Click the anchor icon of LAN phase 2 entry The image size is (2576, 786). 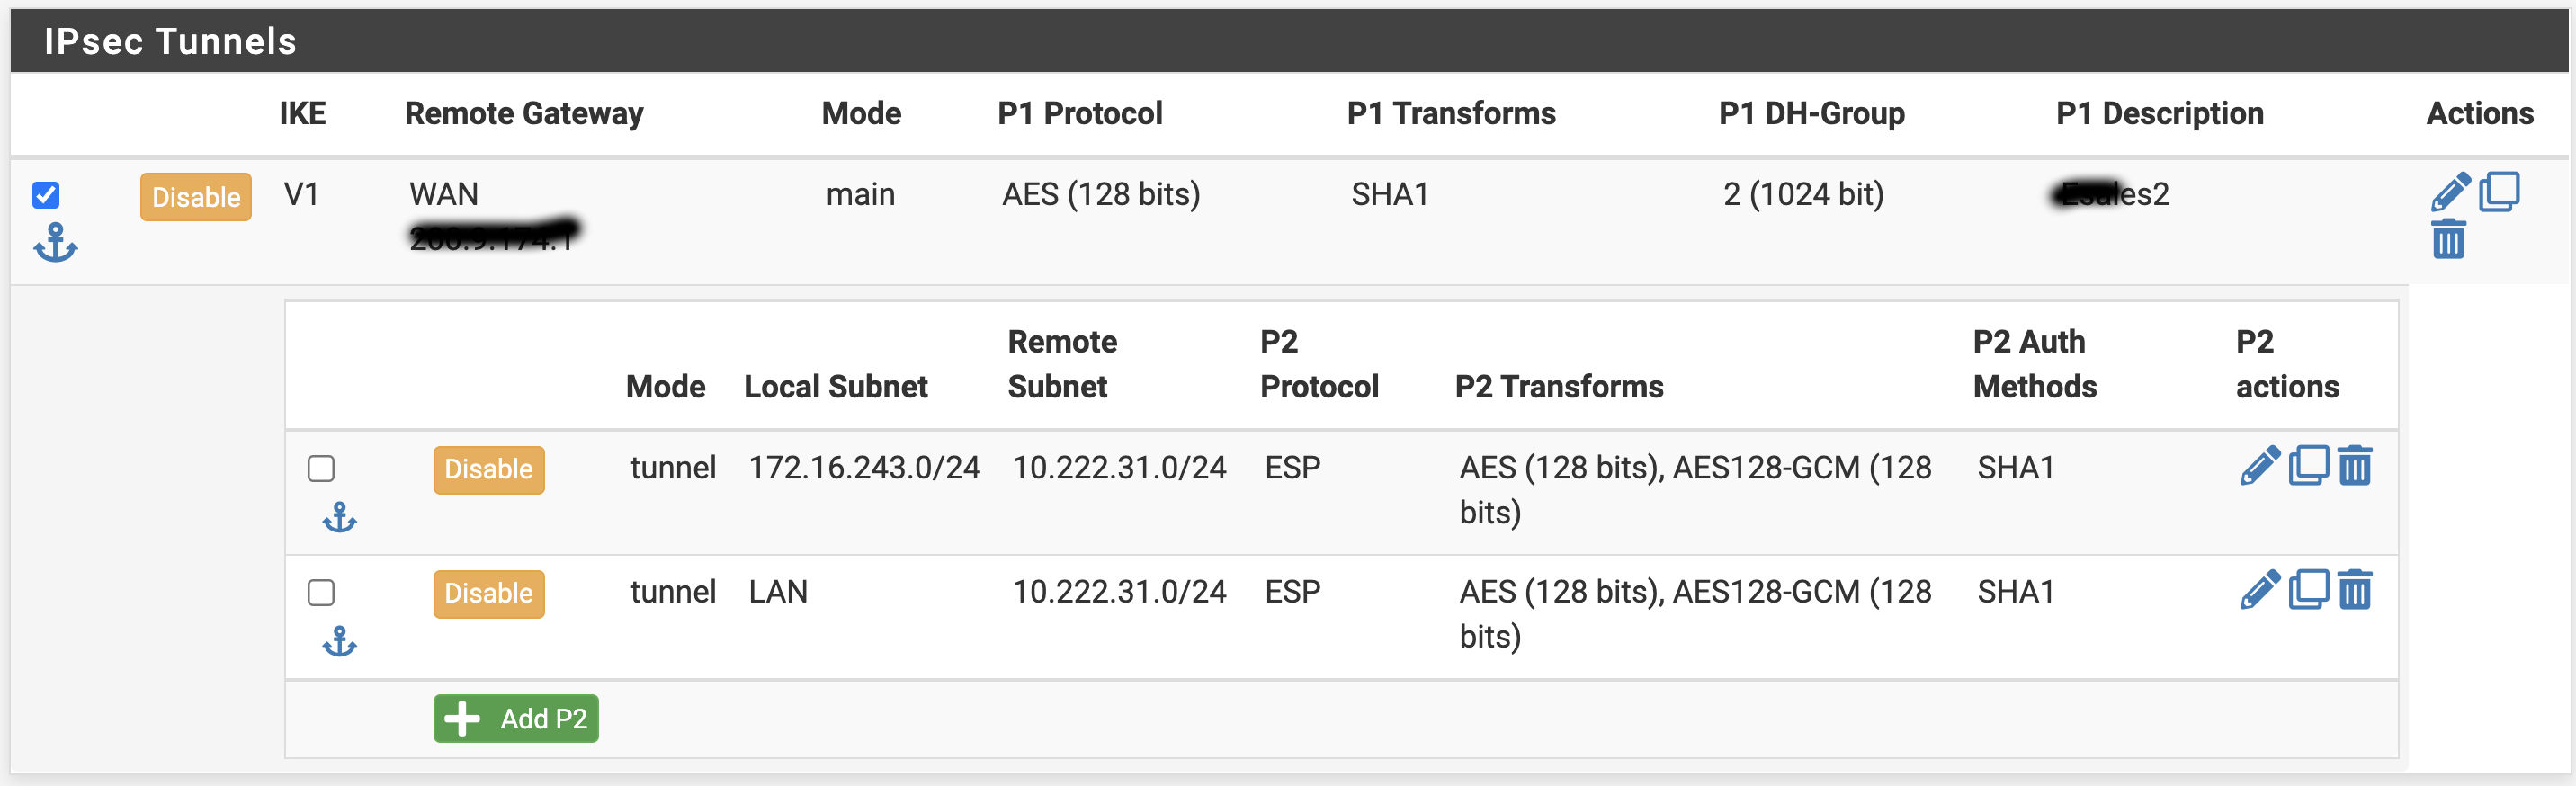339,641
